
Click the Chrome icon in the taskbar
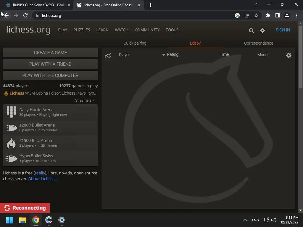click(x=36, y=220)
